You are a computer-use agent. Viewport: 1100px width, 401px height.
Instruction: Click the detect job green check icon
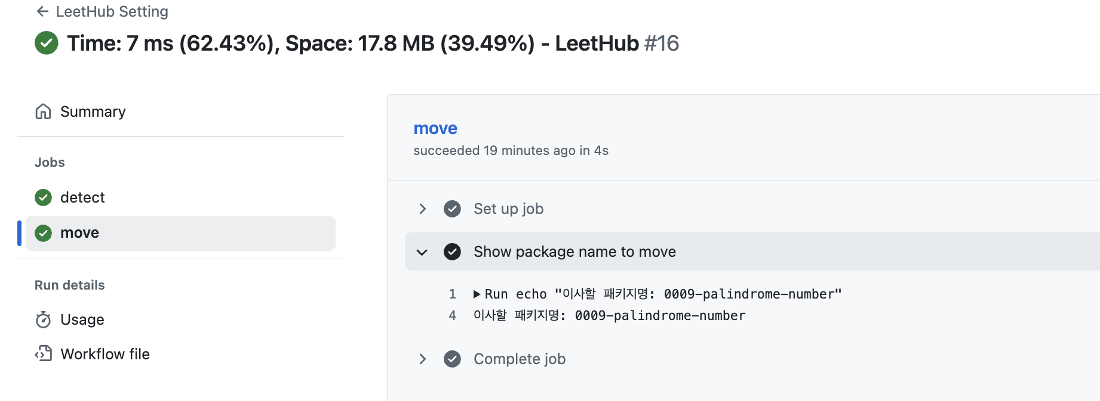click(x=43, y=197)
